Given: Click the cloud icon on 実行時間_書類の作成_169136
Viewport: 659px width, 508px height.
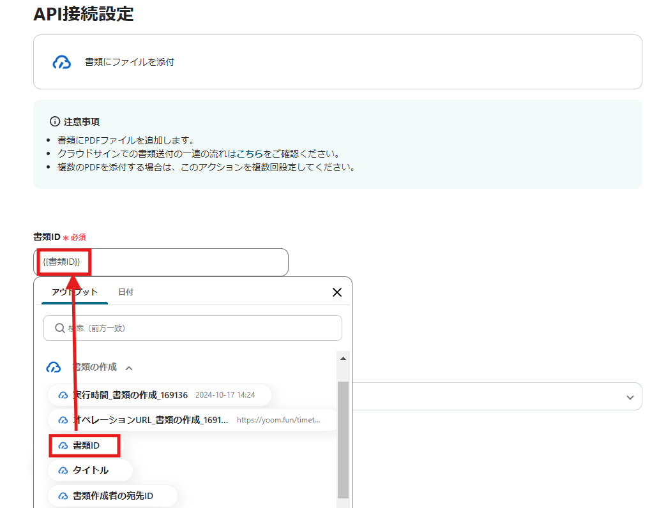Looking at the screenshot, I should [x=63, y=394].
